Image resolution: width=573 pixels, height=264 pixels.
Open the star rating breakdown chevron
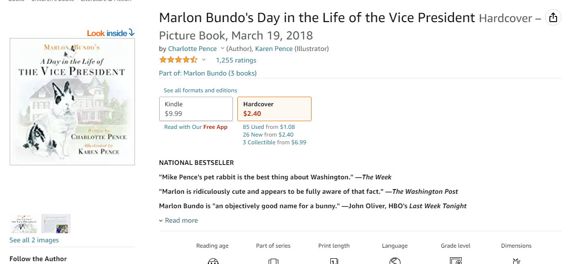pos(204,60)
